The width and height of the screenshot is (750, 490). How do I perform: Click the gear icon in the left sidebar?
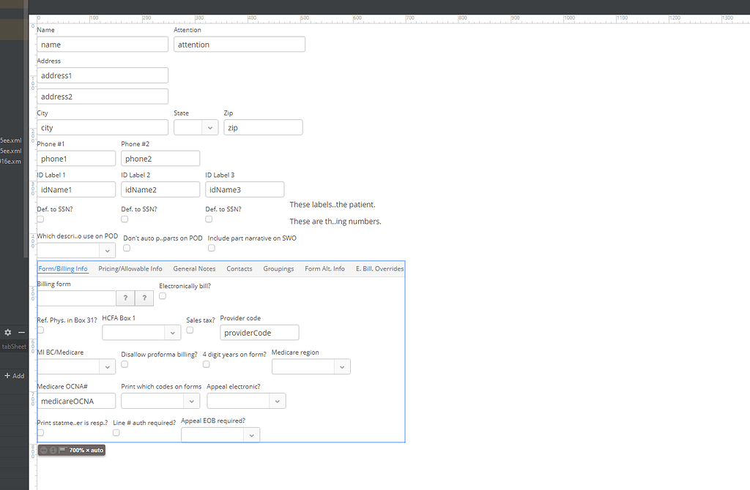click(7, 332)
